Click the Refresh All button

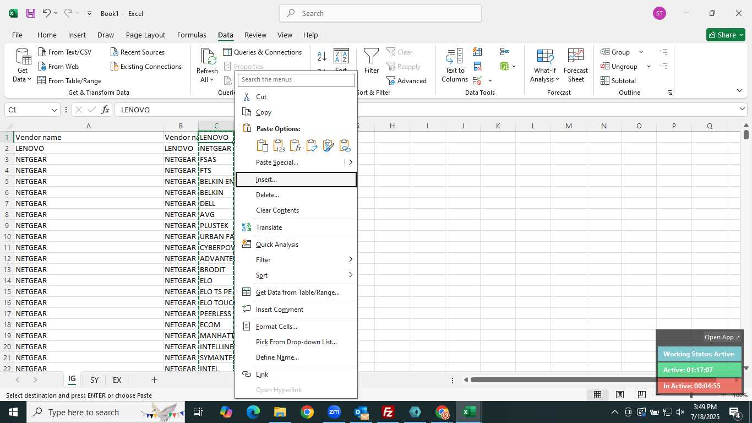tap(208, 66)
